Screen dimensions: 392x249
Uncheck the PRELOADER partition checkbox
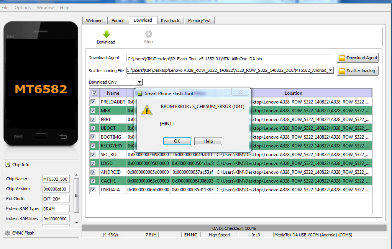click(x=93, y=102)
